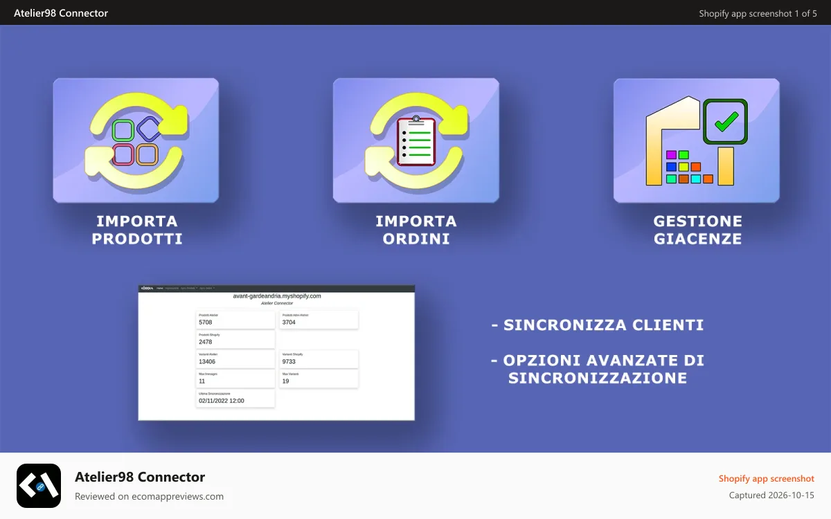The width and height of the screenshot is (831, 519).
Task: Select the IMPORTA ORDINI label
Action: tap(416, 230)
